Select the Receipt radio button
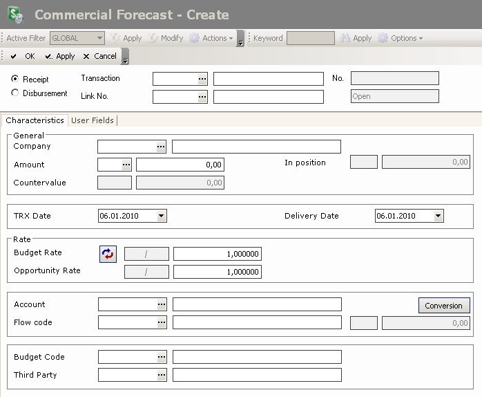Screen dimensions: 482x397 coord(15,79)
